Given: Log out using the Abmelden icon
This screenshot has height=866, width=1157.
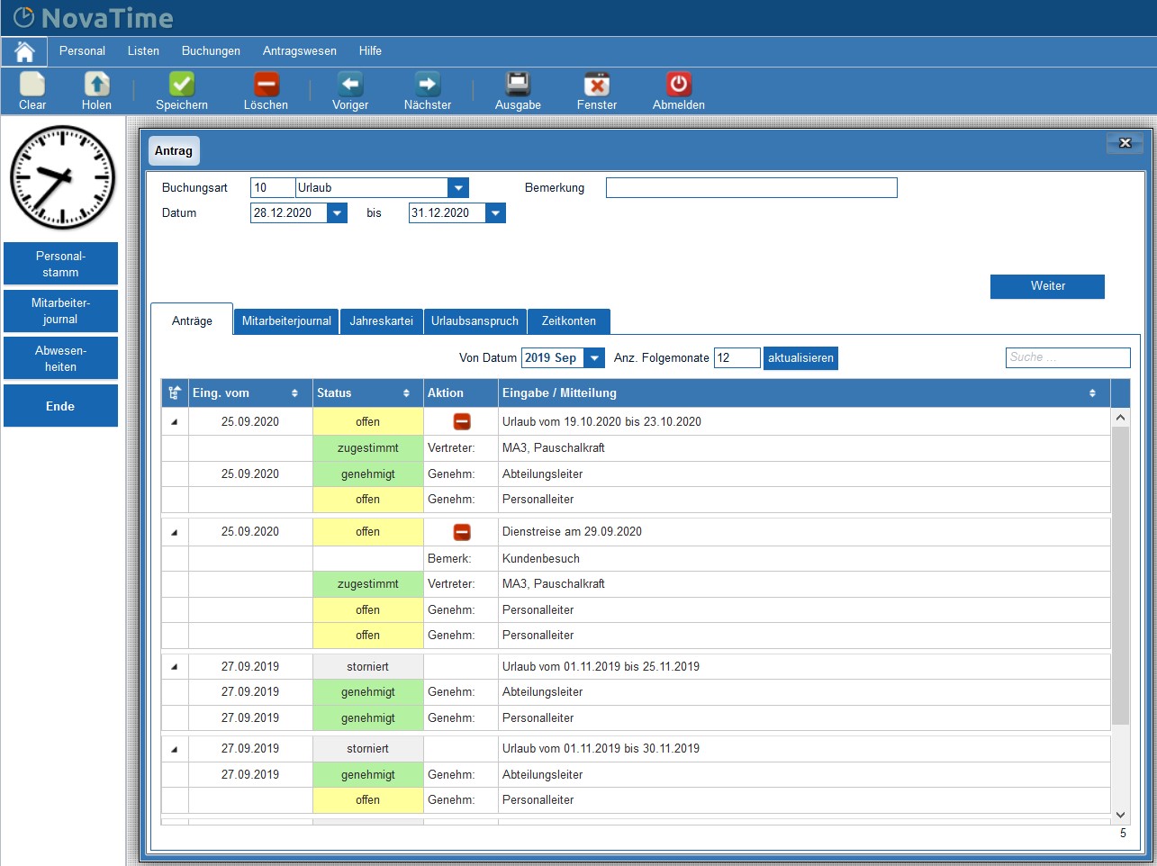Looking at the screenshot, I should 678,85.
